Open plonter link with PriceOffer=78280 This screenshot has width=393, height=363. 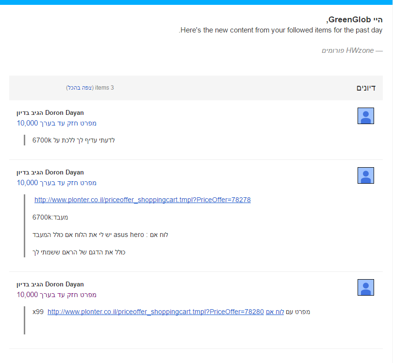click(156, 312)
